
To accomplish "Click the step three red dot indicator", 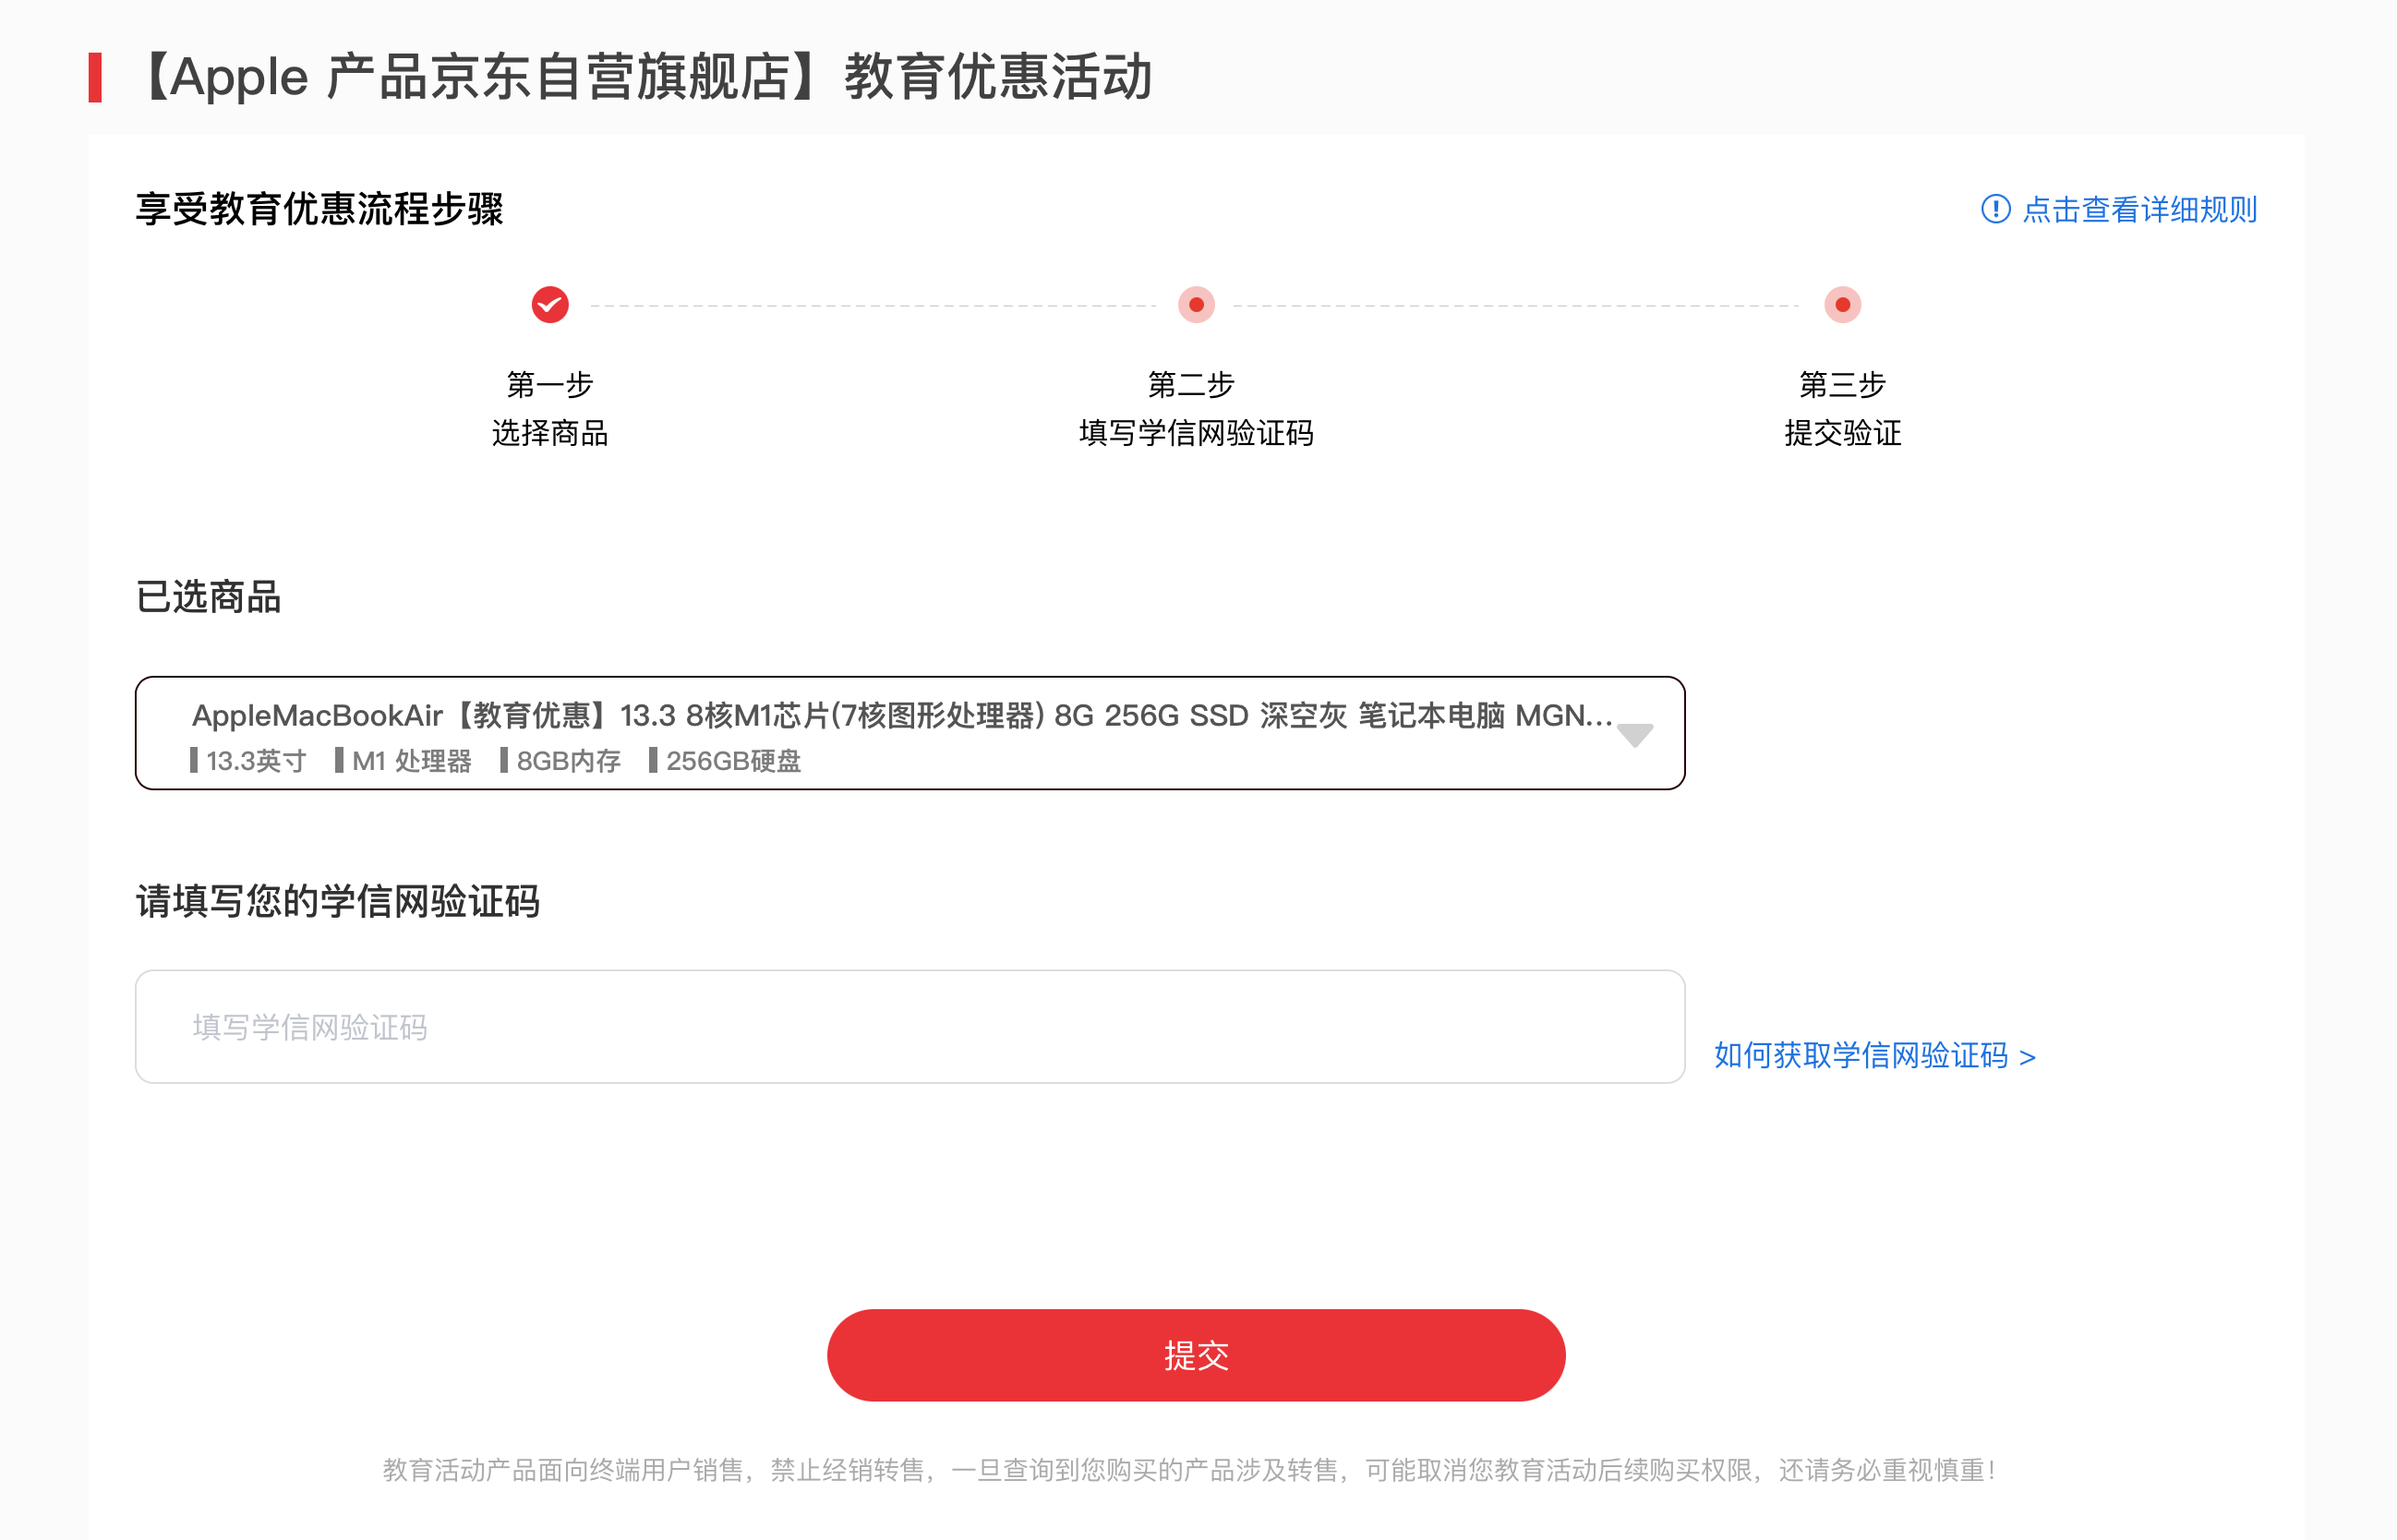I will [1842, 305].
